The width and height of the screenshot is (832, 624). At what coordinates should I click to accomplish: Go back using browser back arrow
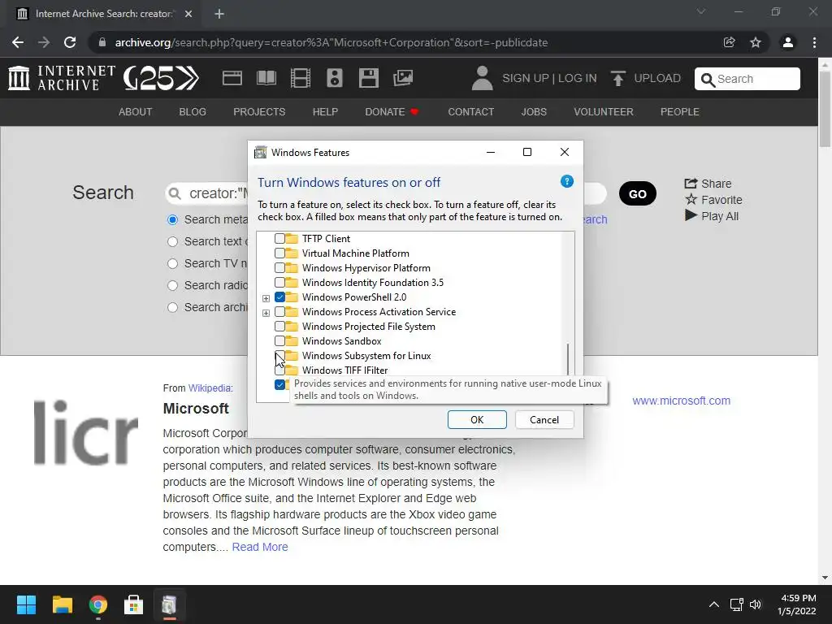coord(18,42)
